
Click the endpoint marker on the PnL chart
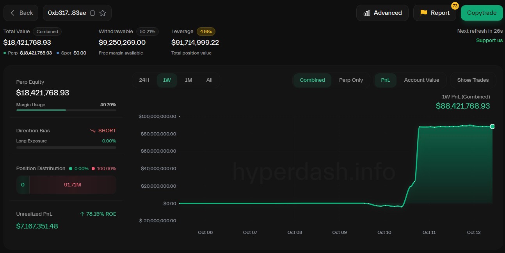492,126
